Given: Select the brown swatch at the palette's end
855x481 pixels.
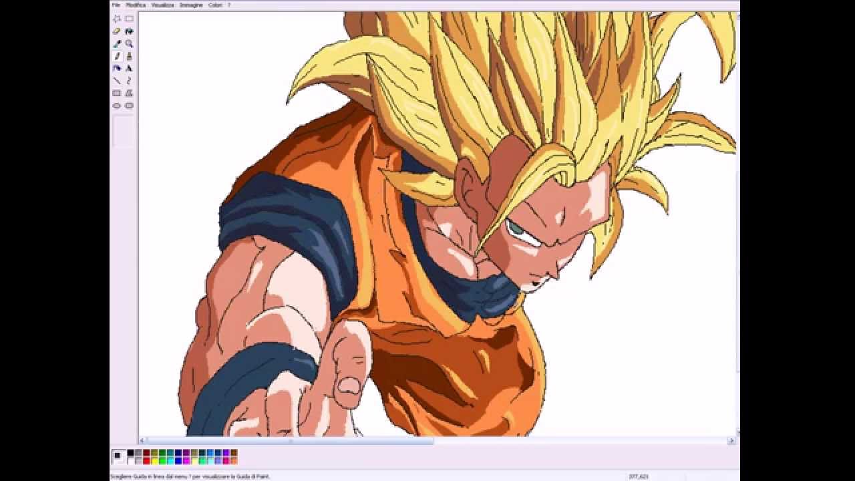Looking at the screenshot, I should pos(234,452).
